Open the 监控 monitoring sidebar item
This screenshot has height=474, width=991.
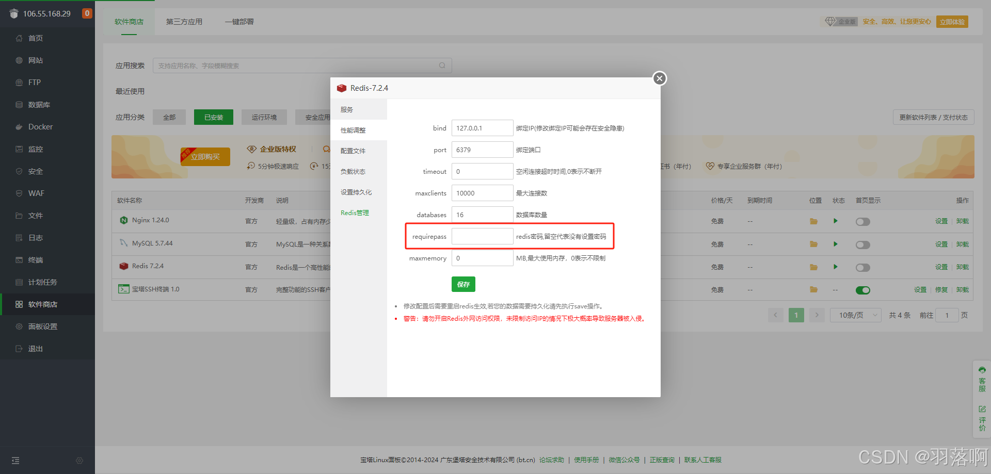(x=47, y=149)
